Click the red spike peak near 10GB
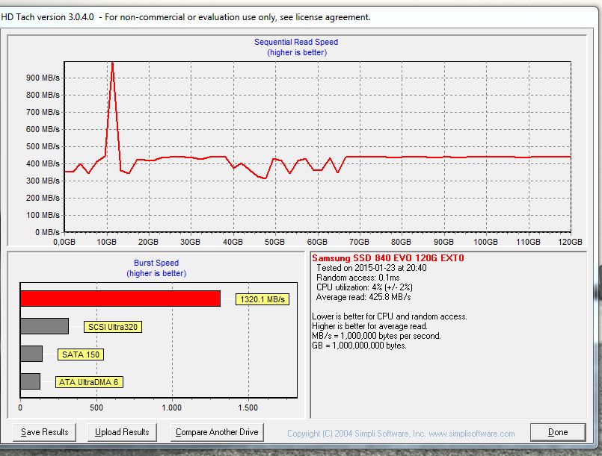Image resolution: width=602 pixels, height=456 pixels. tap(112, 64)
